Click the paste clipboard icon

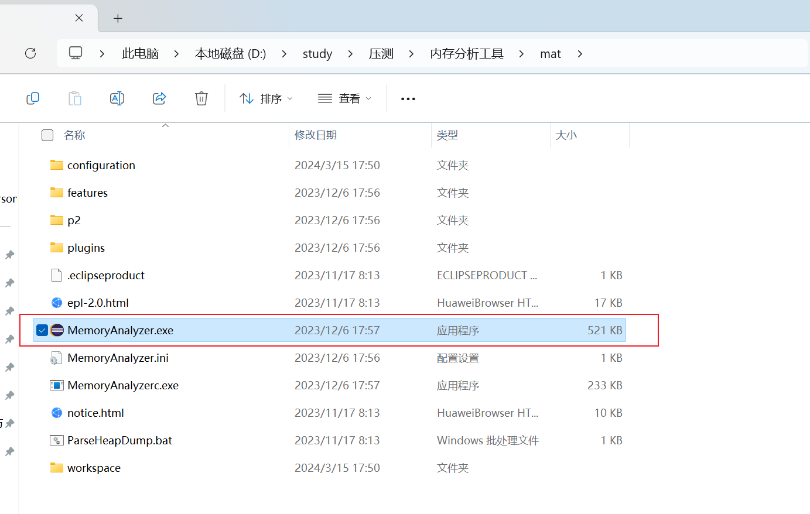(x=75, y=98)
